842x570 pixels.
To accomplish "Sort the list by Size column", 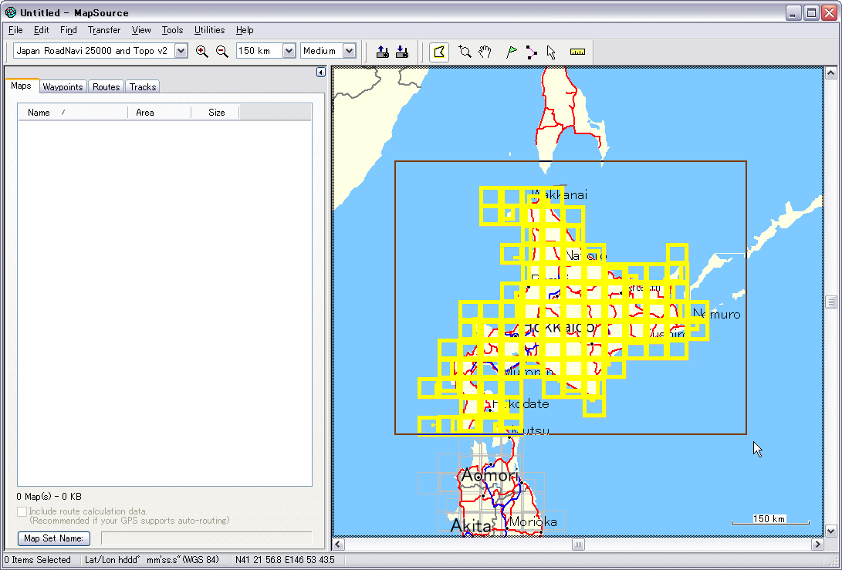I will pos(215,112).
